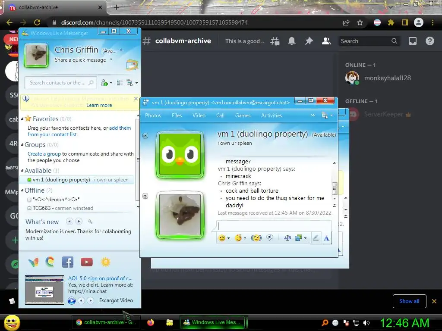Click the Discord Search box
442x331 pixels.
(x=369, y=41)
